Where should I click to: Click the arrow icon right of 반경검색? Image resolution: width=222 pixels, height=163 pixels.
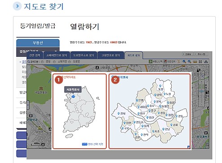pyautogui.click(x=178, y=61)
